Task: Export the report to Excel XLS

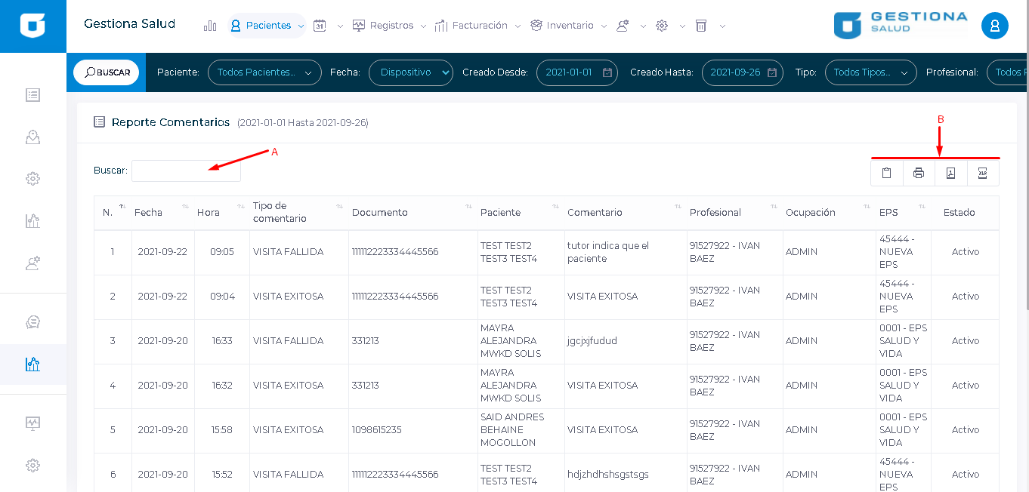Action: (x=983, y=173)
